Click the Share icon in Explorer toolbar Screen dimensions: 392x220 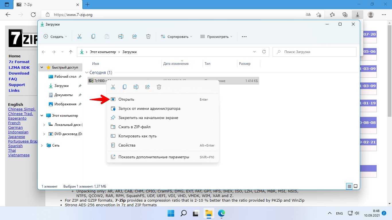[135, 36]
